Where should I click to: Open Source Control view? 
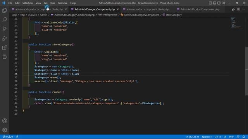coord(5,29)
